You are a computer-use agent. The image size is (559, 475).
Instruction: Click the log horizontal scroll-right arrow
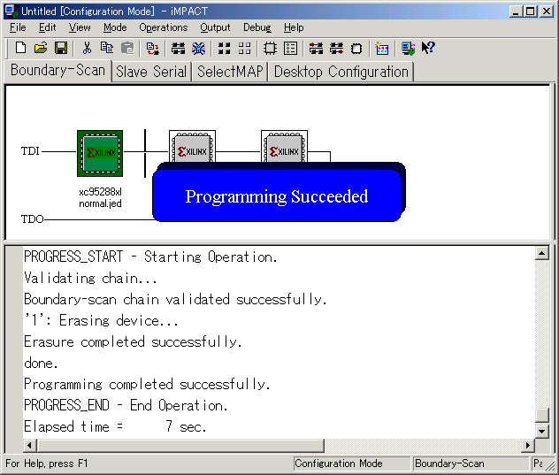528,446
